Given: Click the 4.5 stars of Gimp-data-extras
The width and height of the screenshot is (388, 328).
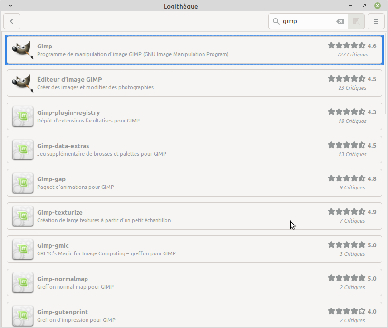Looking at the screenshot, I should pyautogui.click(x=347, y=145).
